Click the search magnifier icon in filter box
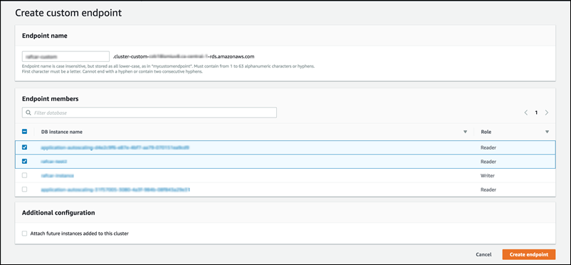This screenshot has width=571, height=265. [x=28, y=113]
